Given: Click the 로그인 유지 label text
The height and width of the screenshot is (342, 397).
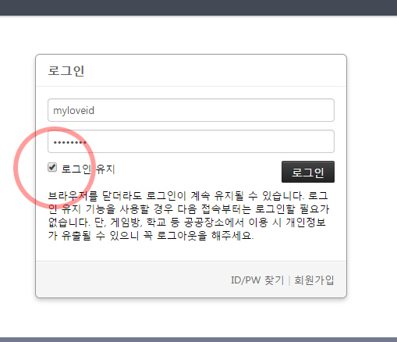Looking at the screenshot, I should point(88,169).
